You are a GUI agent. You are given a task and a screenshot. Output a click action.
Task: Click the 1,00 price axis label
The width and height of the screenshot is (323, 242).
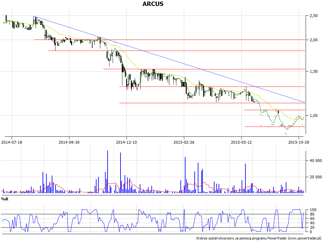pyautogui.click(x=313, y=116)
